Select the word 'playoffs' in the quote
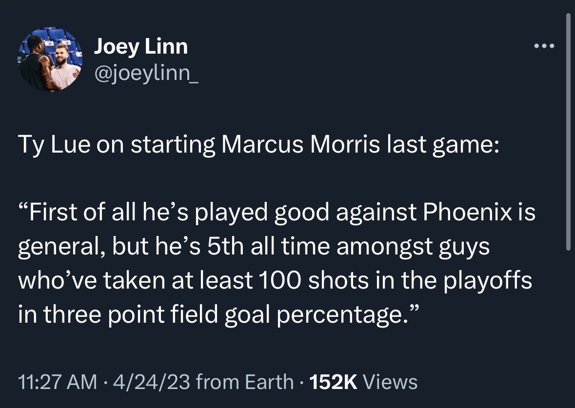 (488, 281)
